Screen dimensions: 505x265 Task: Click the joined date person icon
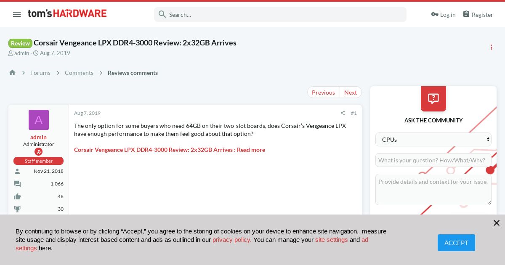tap(17, 171)
